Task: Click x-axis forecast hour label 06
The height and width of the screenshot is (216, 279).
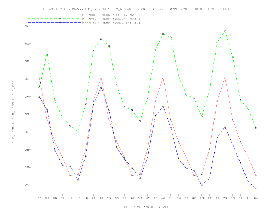Action: click(x=55, y=198)
